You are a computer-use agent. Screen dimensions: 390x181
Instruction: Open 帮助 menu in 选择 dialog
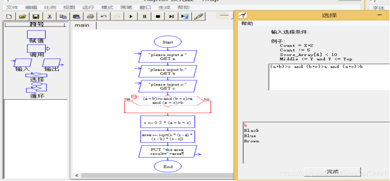coord(247,23)
